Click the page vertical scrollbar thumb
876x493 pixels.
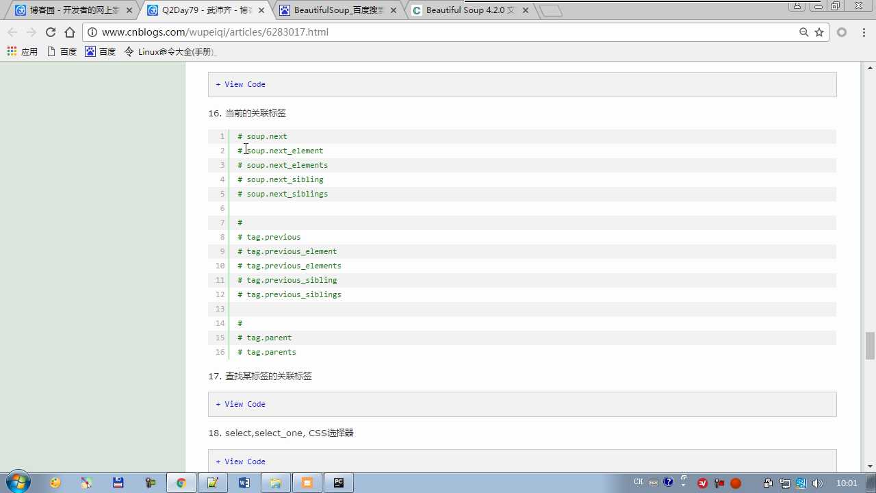click(870, 345)
